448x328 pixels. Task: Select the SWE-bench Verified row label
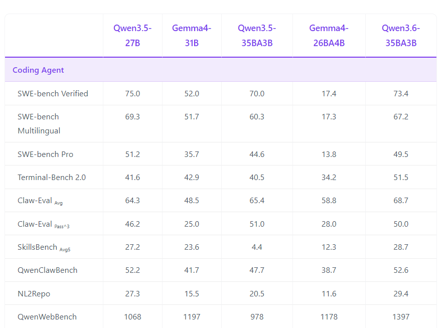(x=53, y=94)
